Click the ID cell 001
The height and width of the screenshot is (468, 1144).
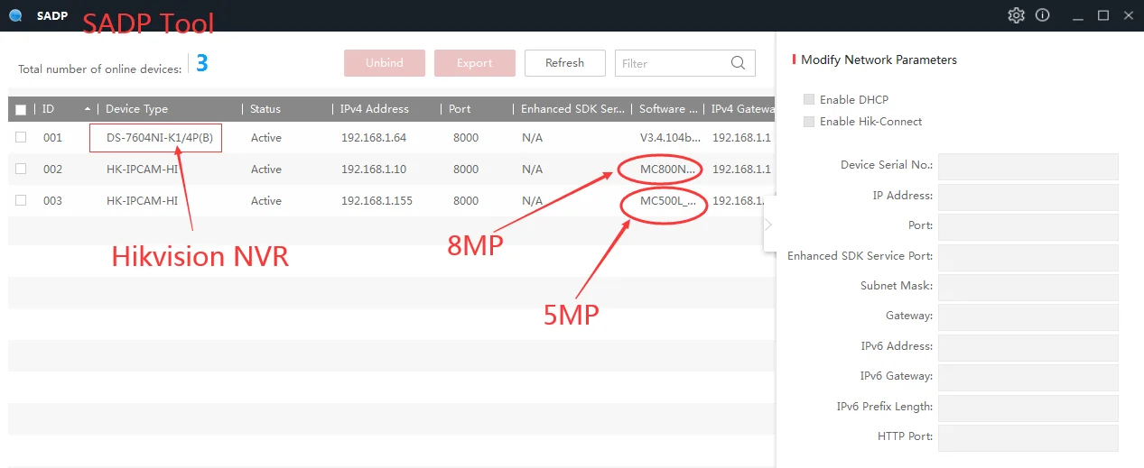[52, 138]
